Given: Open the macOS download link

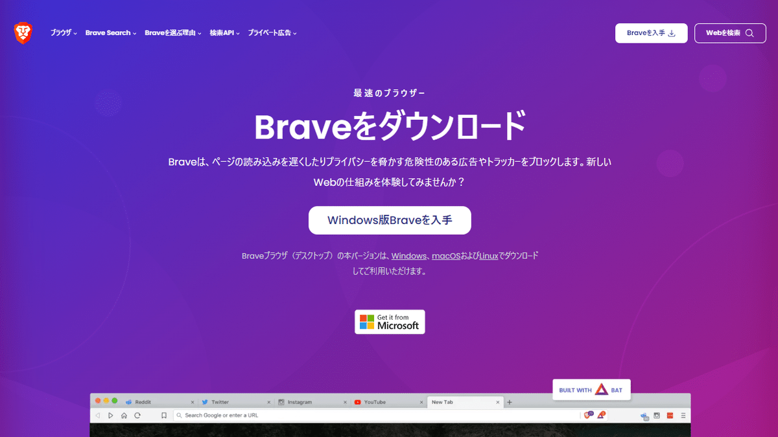Looking at the screenshot, I should [446, 256].
